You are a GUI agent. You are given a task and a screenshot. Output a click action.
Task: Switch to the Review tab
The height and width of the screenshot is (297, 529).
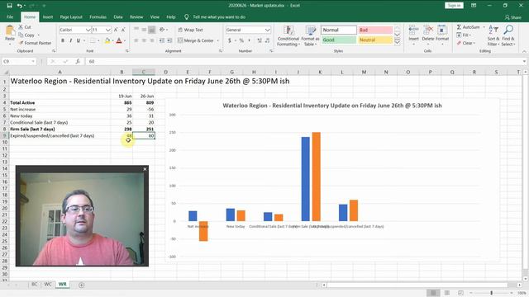(136, 16)
